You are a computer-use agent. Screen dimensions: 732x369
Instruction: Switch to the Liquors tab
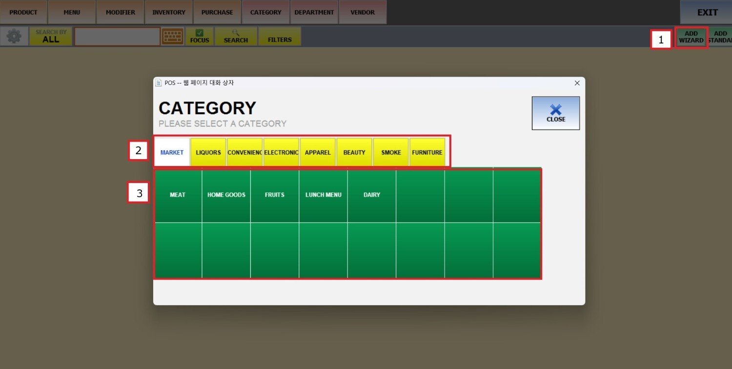point(208,152)
